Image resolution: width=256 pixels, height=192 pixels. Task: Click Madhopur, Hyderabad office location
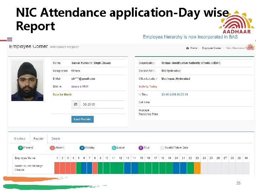(x=176, y=79)
